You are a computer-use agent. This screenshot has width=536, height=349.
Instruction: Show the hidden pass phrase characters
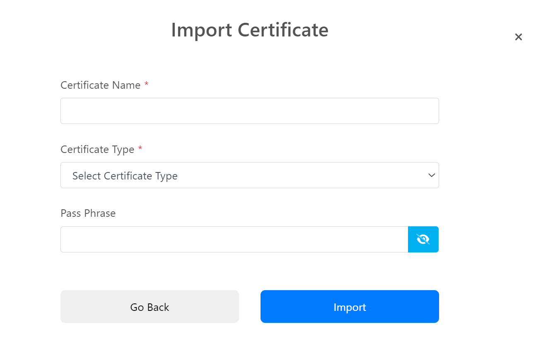[x=423, y=239]
